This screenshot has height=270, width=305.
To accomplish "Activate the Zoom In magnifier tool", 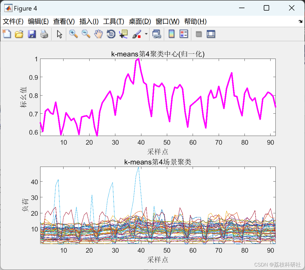I will (x=73, y=34).
